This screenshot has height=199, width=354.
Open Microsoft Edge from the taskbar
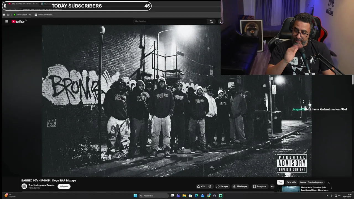coord(196,196)
